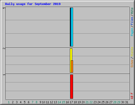
Task: Click the y-axis value "2" of the middle chart
Action: [4, 48]
